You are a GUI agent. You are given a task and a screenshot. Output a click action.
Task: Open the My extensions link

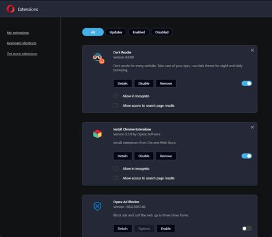(x=18, y=33)
